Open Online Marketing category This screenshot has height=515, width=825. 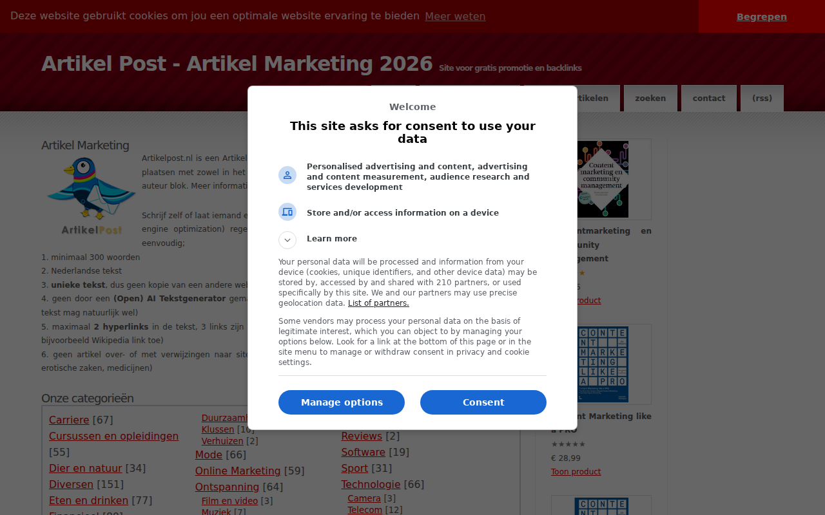click(x=238, y=471)
